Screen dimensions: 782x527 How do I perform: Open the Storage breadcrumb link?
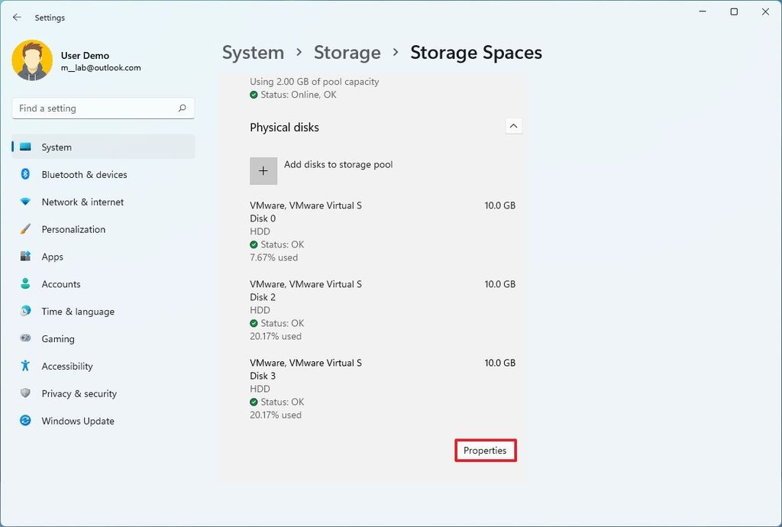[347, 52]
